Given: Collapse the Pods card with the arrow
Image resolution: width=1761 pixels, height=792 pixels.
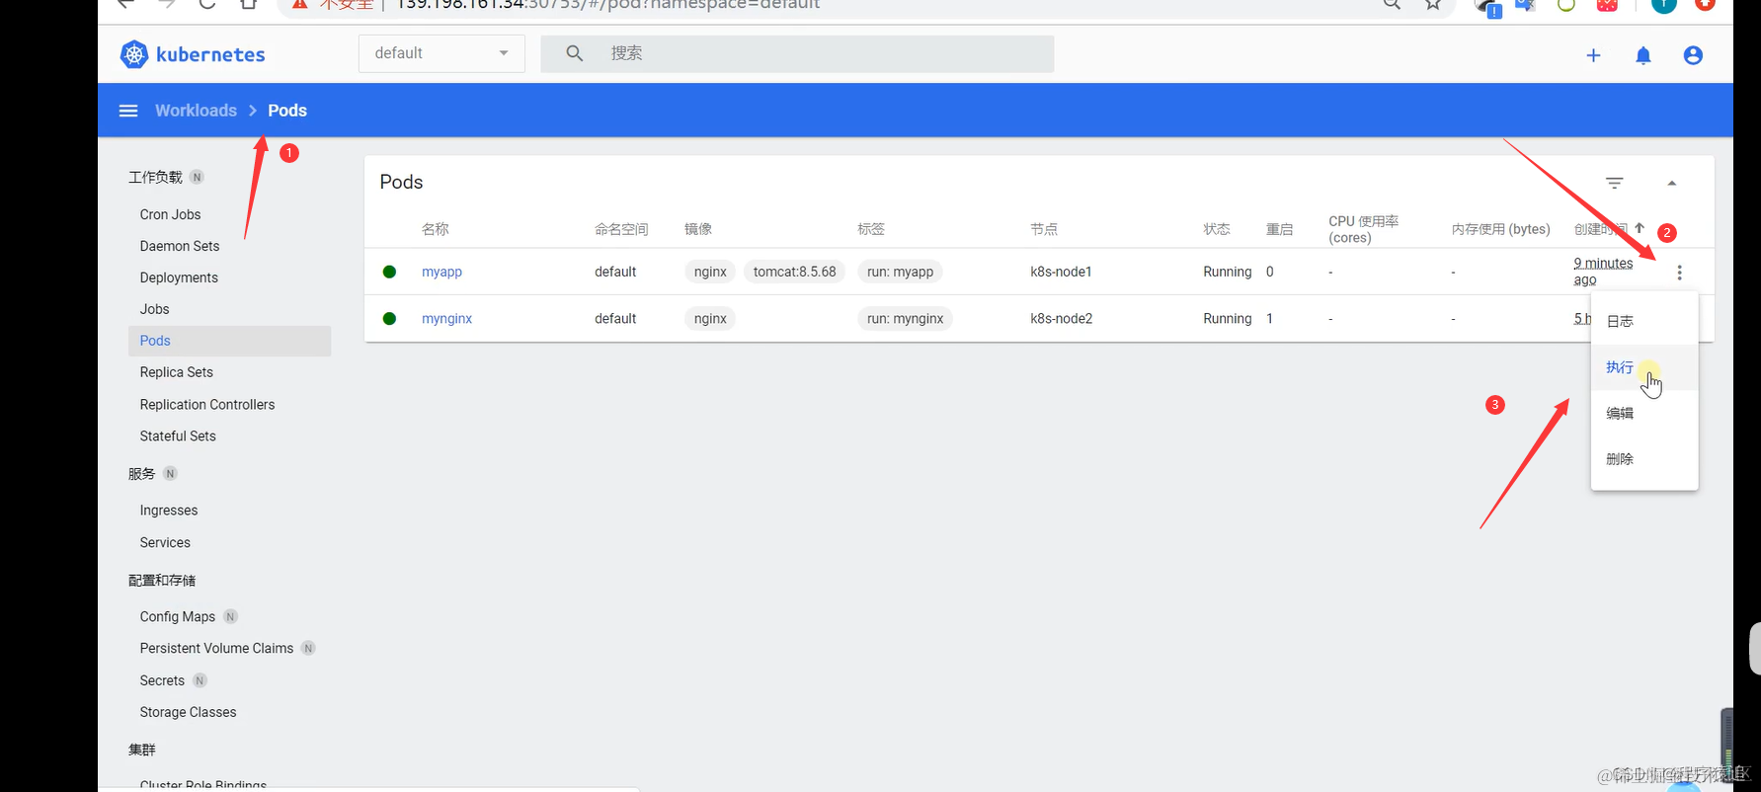Looking at the screenshot, I should (x=1671, y=183).
